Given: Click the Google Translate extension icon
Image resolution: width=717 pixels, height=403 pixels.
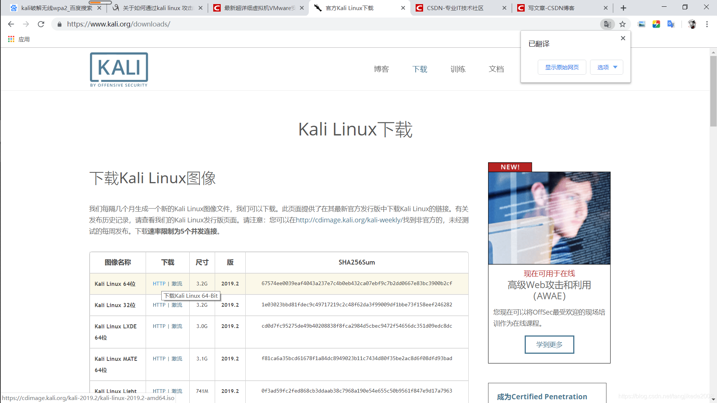Looking at the screenshot, I should tap(671, 24).
